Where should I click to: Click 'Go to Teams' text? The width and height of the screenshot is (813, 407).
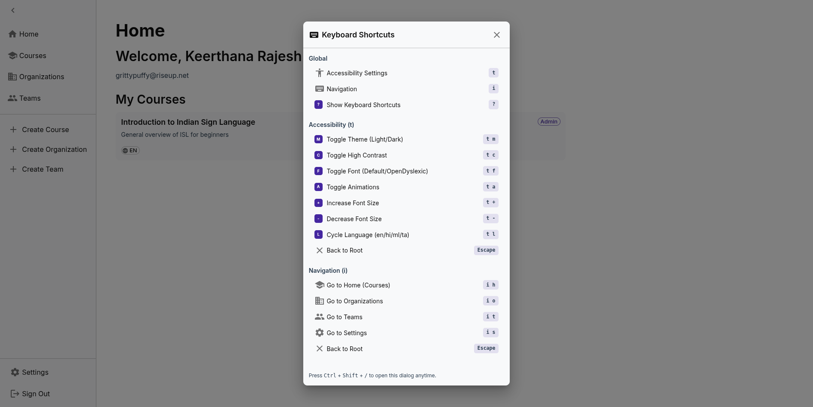click(x=345, y=317)
